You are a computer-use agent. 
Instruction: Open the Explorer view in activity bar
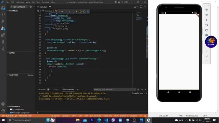click(3, 8)
